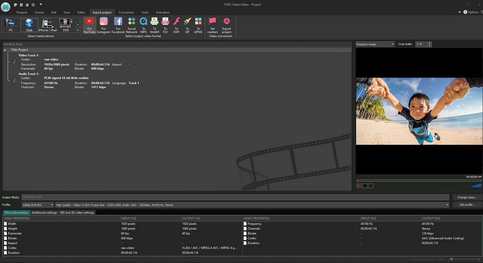
Task: Open the Reaspect image dropdown
Action: 375,44
